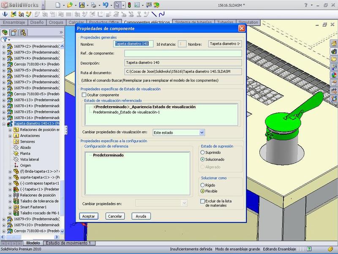Open the Options checklist icon
338x254 pixels.
click(x=137, y=5)
